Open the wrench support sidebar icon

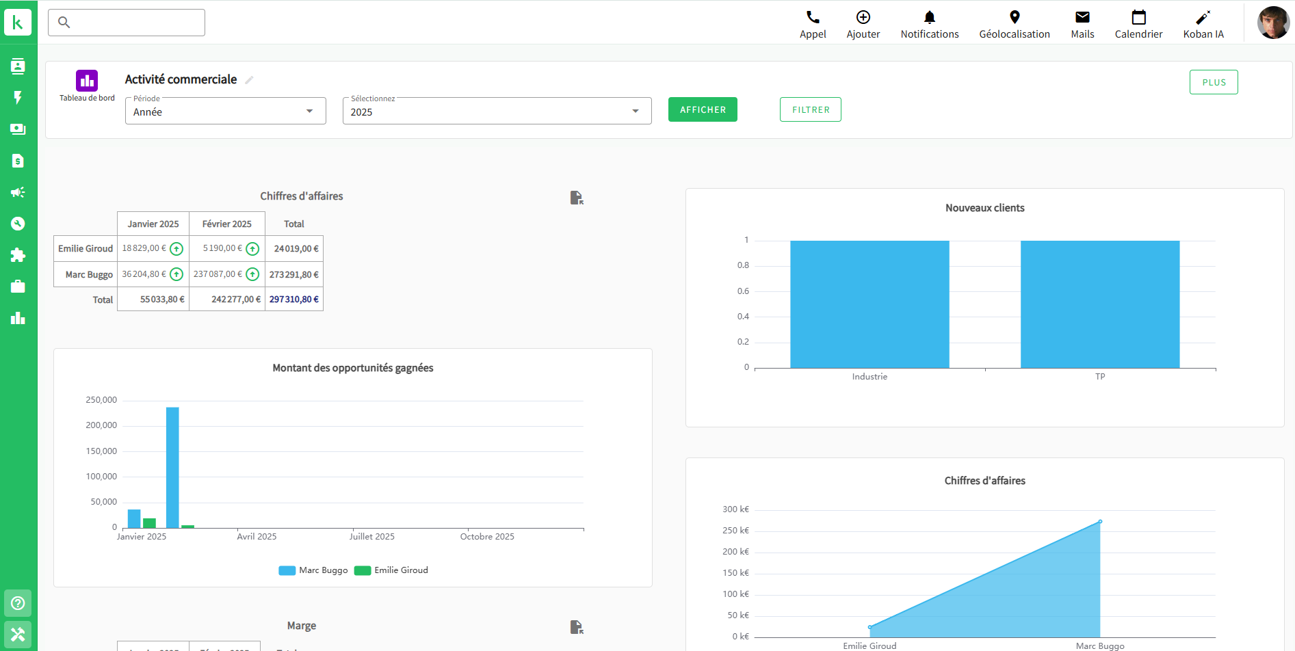(18, 224)
